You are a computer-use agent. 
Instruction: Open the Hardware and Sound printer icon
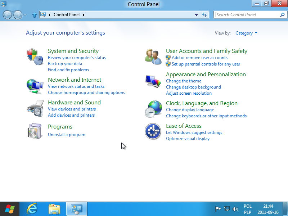click(35, 108)
